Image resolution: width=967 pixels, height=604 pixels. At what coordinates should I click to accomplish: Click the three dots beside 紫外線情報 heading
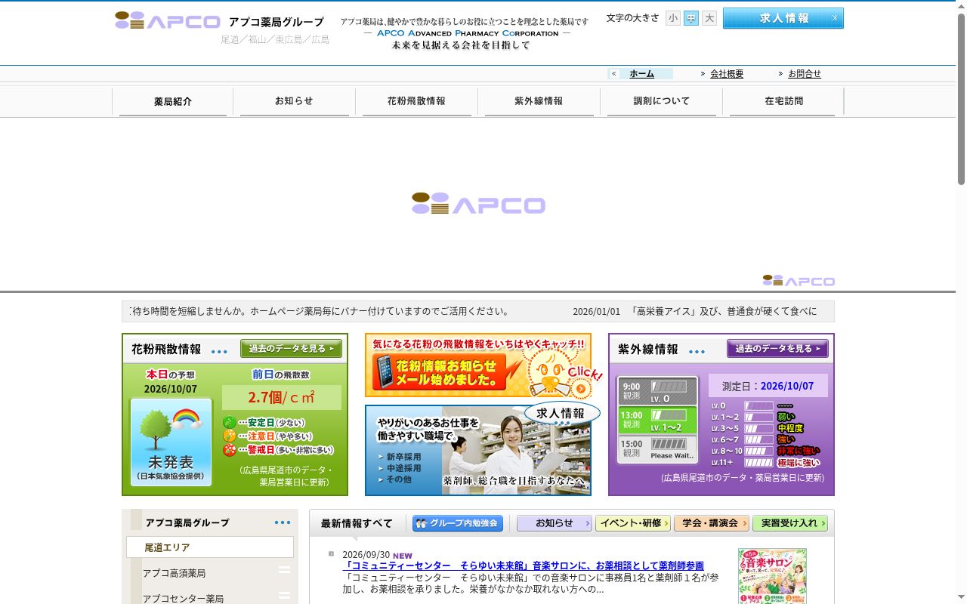(x=697, y=352)
